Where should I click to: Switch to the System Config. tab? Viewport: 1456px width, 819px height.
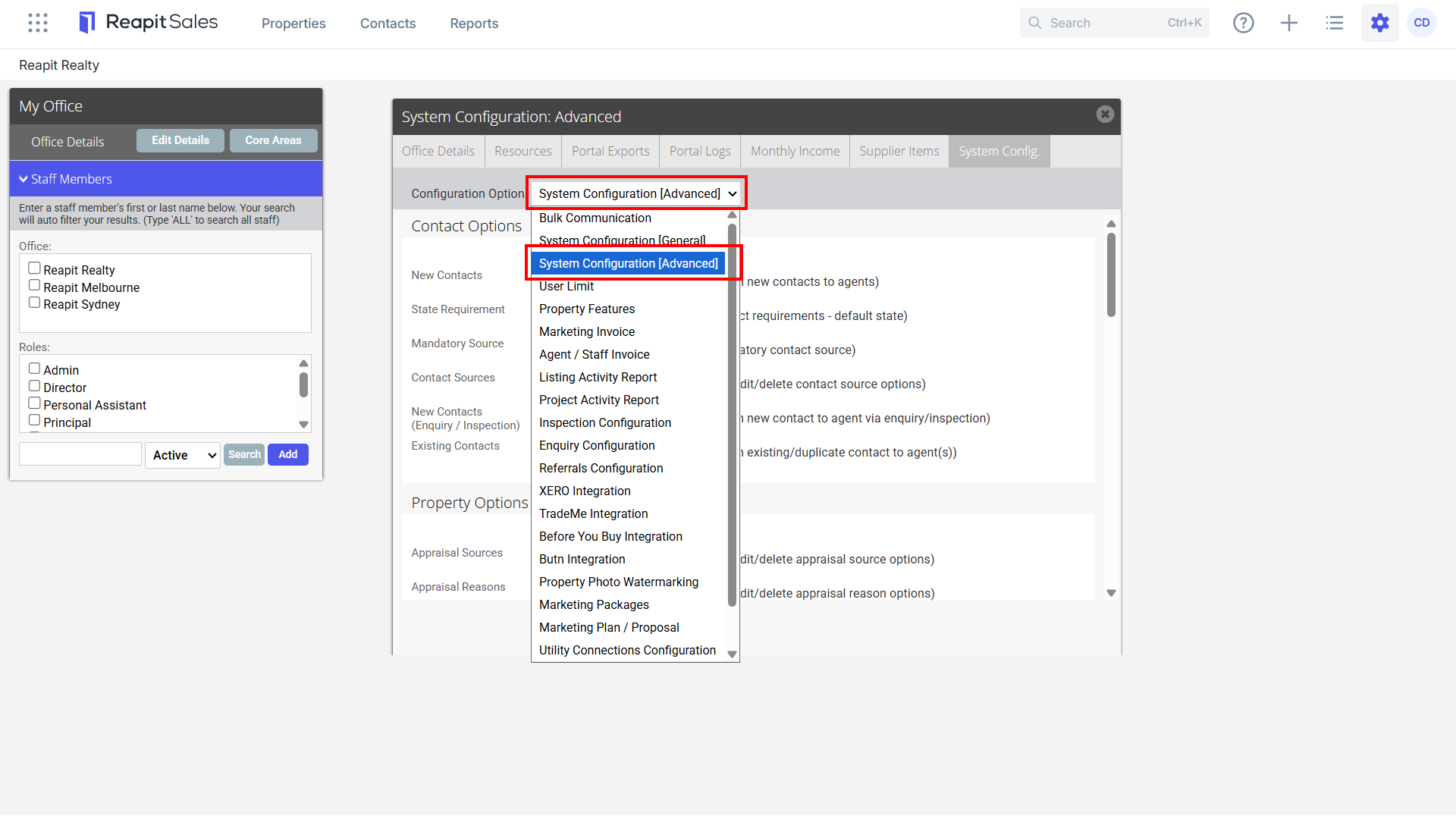coord(999,151)
